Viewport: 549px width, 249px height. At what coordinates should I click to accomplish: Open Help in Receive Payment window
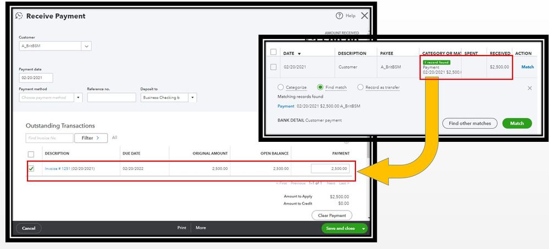[345, 16]
